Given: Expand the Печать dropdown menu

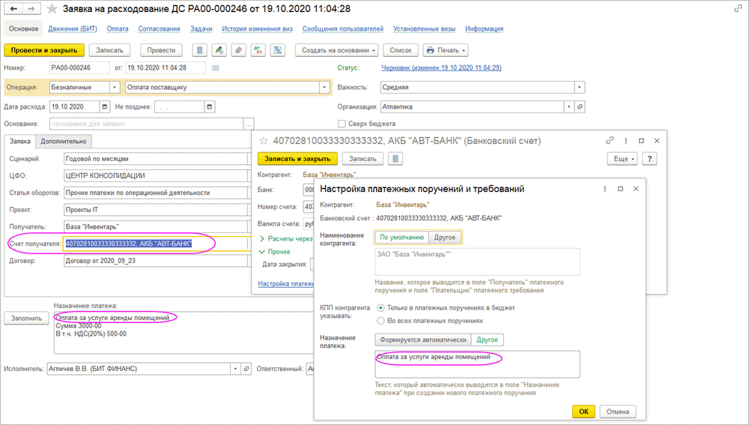Looking at the screenshot, I should (446, 50).
